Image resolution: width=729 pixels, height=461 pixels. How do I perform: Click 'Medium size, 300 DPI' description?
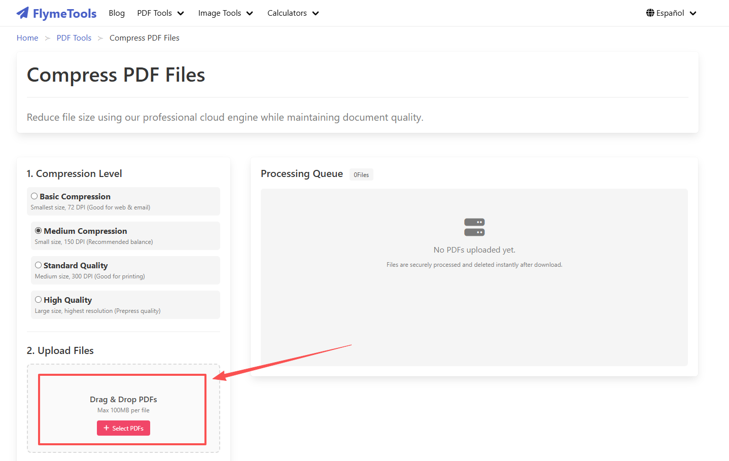point(90,276)
